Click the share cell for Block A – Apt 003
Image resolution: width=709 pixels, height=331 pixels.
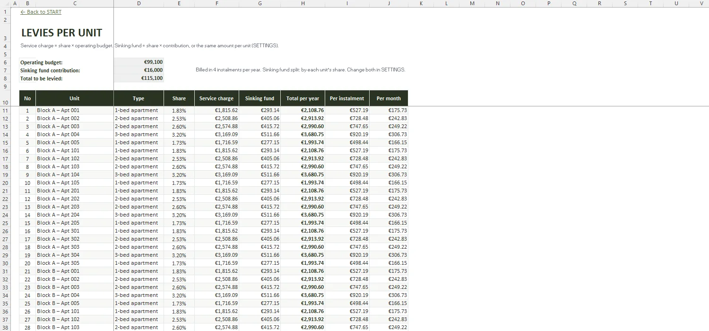[x=179, y=126]
